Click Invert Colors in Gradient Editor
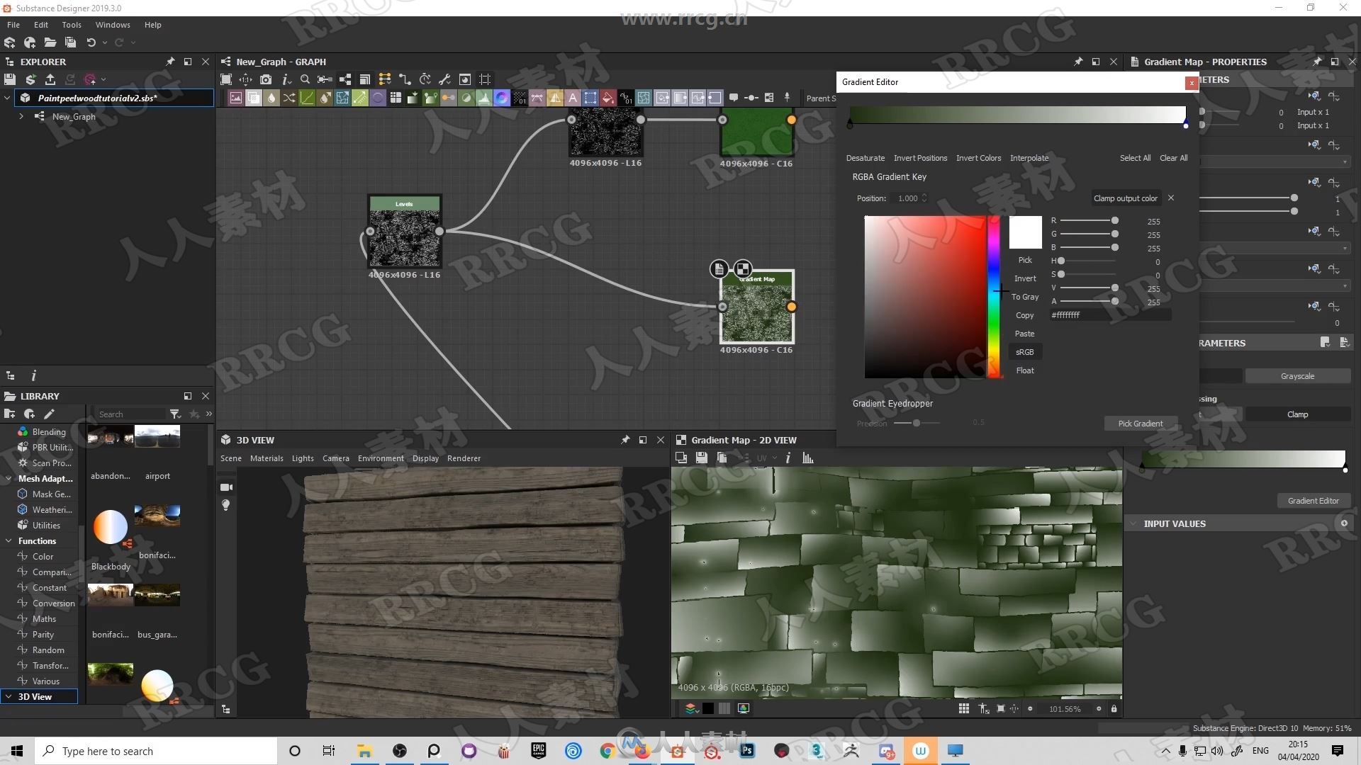 tap(978, 158)
